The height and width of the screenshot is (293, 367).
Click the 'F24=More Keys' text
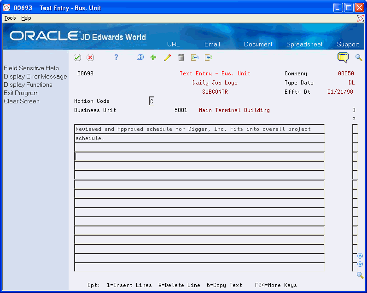[x=276, y=285]
